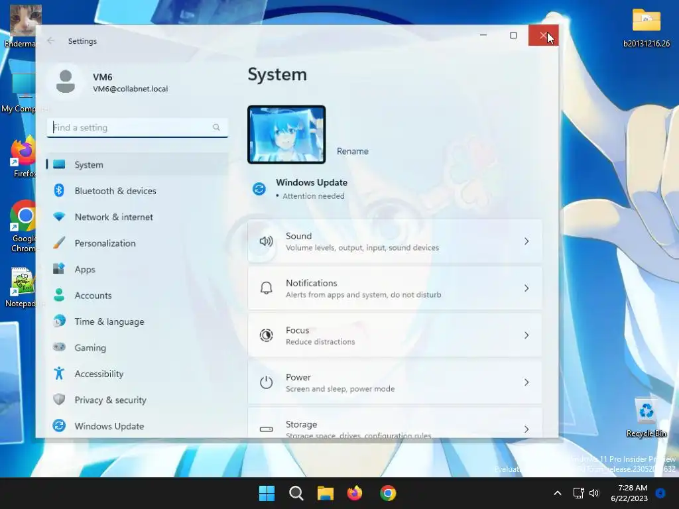679x509 pixels.
Task: Switch to Time & language
Action: click(137, 321)
